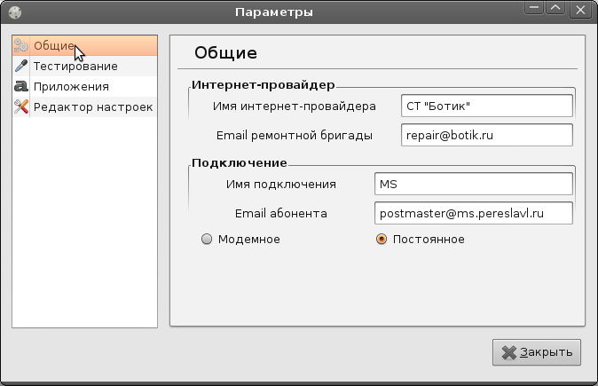
Task: Click the Имя подключения field containing MS
Action: pyautogui.click(x=473, y=184)
